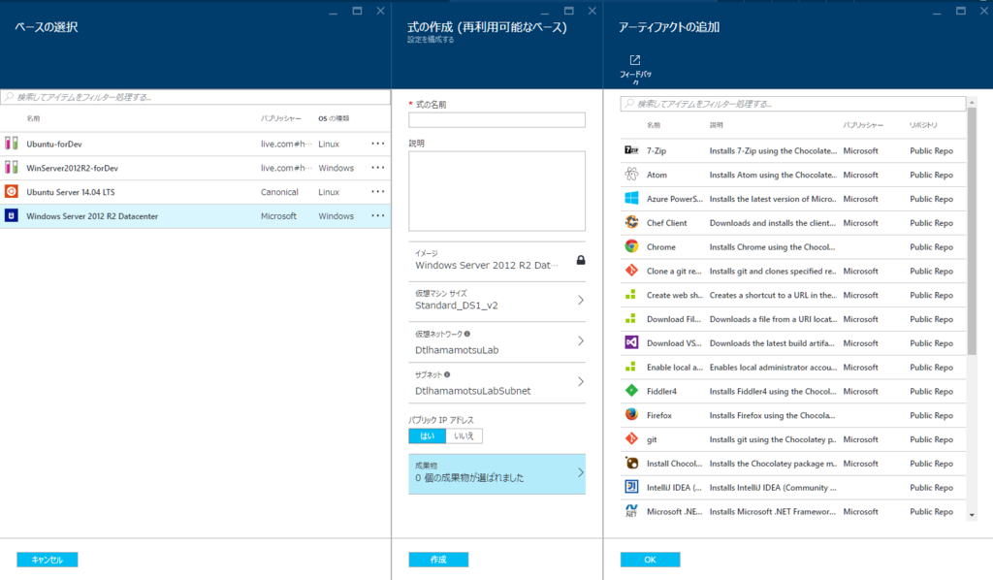Screen dimensions: 993x580
Task: Select the Ubuntu-forDev base row
Action: (x=195, y=144)
